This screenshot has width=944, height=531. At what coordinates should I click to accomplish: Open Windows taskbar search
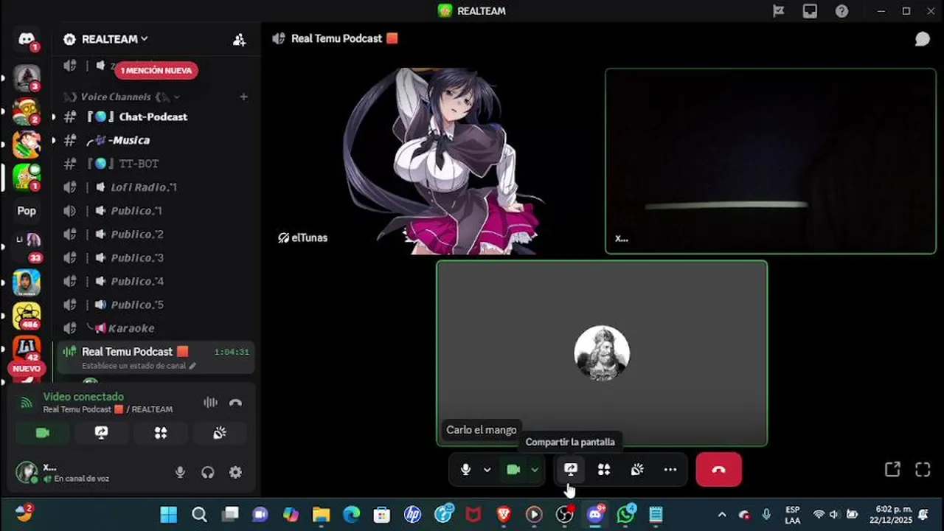click(199, 514)
